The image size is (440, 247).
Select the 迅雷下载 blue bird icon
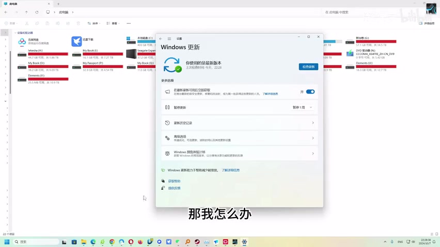[x=76, y=41]
